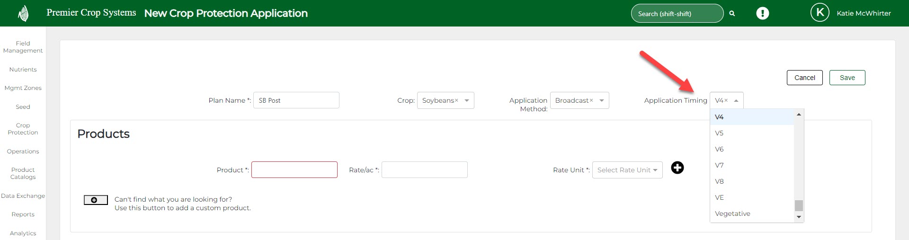Go to Product Catalogs in sidebar
This screenshot has width=909, height=240.
pos(23,173)
